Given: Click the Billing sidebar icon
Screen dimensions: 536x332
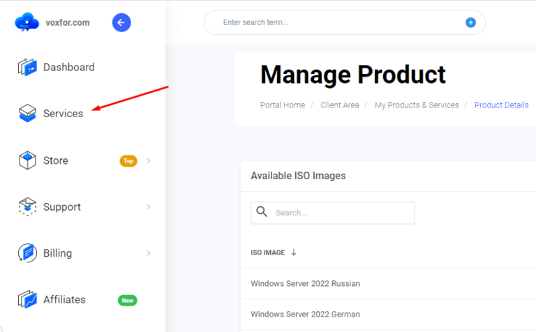Looking at the screenshot, I should coord(27,253).
